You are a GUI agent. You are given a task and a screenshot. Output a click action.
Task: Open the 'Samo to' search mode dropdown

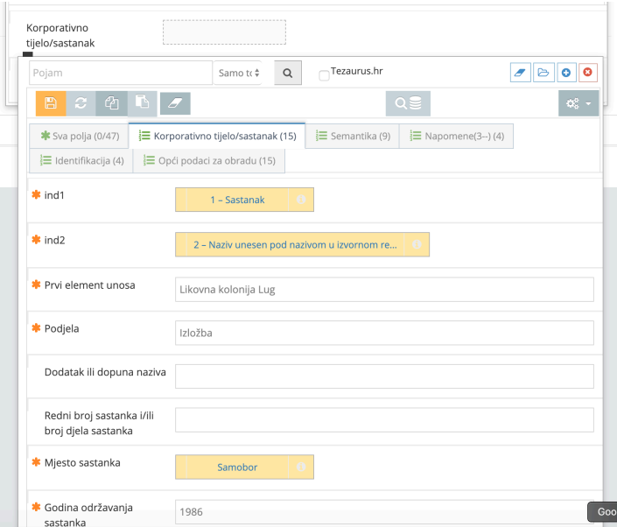(238, 73)
